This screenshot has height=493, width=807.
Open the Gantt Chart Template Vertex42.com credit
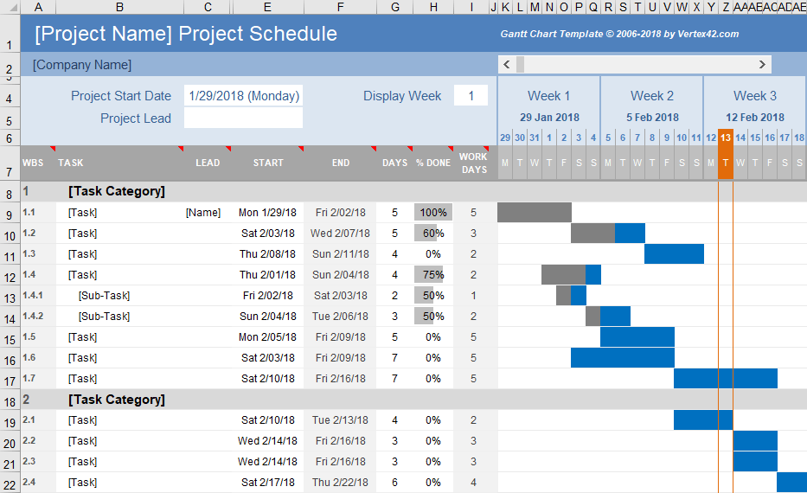[619, 35]
